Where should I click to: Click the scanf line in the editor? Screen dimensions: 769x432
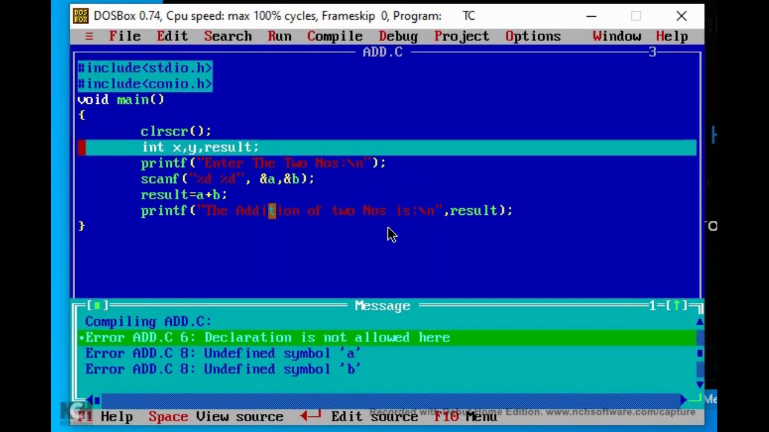pos(227,179)
